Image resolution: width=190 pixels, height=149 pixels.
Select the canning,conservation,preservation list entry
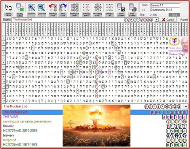[27, 121]
